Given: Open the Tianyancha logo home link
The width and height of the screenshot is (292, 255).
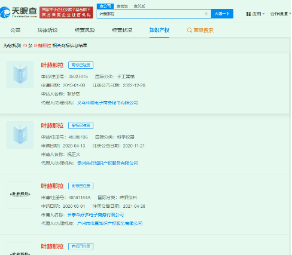Looking at the screenshot, I should click(x=19, y=13).
